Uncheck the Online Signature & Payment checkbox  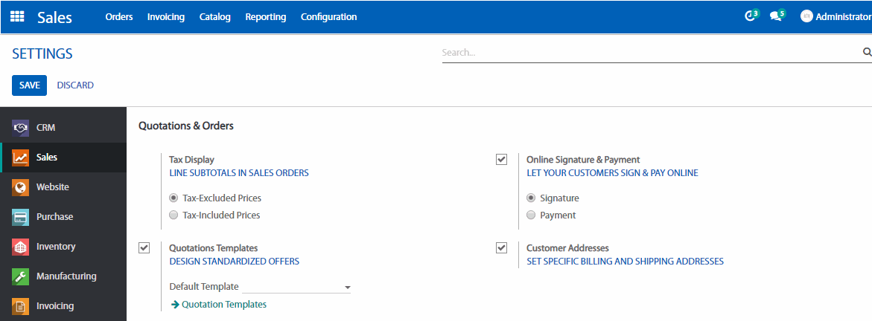click(501, 159)
